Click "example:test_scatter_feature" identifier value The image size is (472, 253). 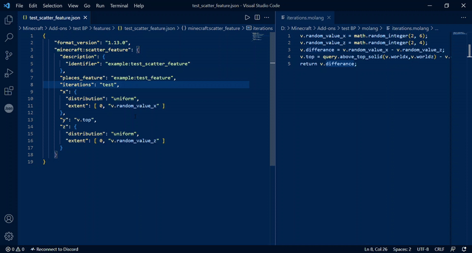147,64
